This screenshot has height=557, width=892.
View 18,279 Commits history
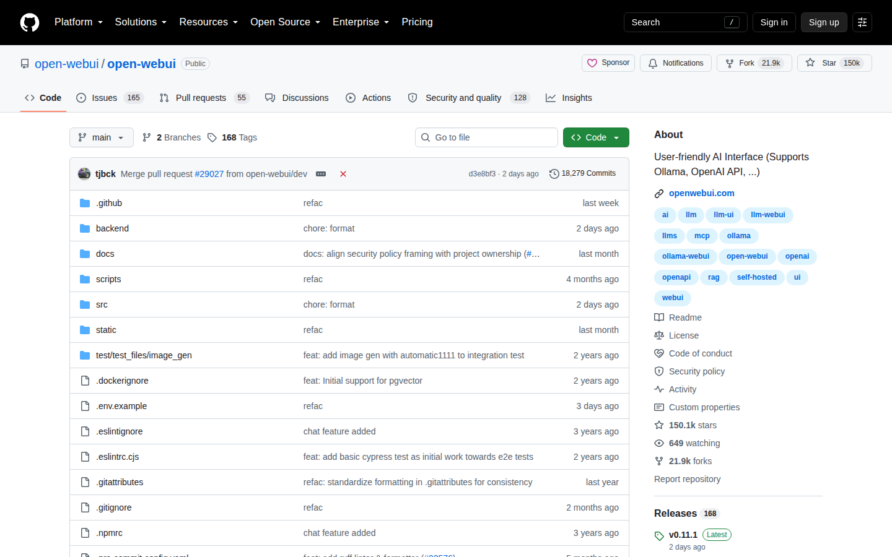(582, 174)
